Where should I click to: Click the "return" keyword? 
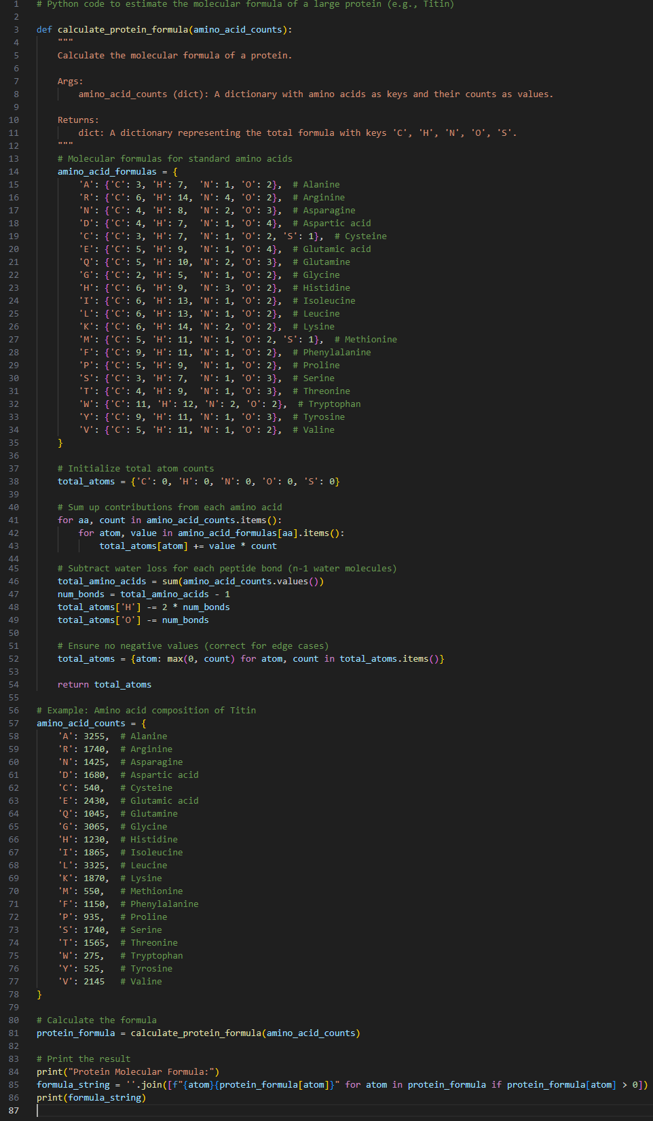coord(73,685)
